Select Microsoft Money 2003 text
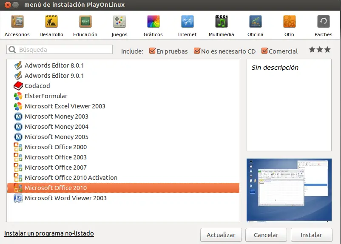The height and width of the screenshot is (244, 341). [x=57, y=116]
